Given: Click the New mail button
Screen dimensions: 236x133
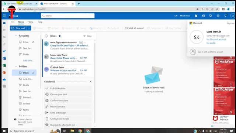Looking at the screenshot, I should click(18, 28).
